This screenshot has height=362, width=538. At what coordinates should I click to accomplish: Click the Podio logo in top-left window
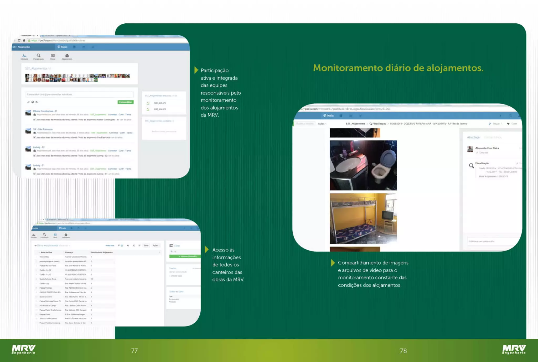pyautogui.click(x=63, y=47)
